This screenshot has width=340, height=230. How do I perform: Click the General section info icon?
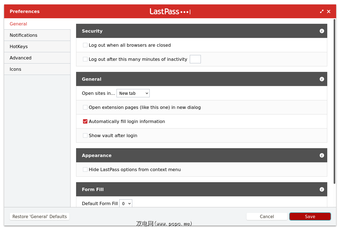coord(322,79)
